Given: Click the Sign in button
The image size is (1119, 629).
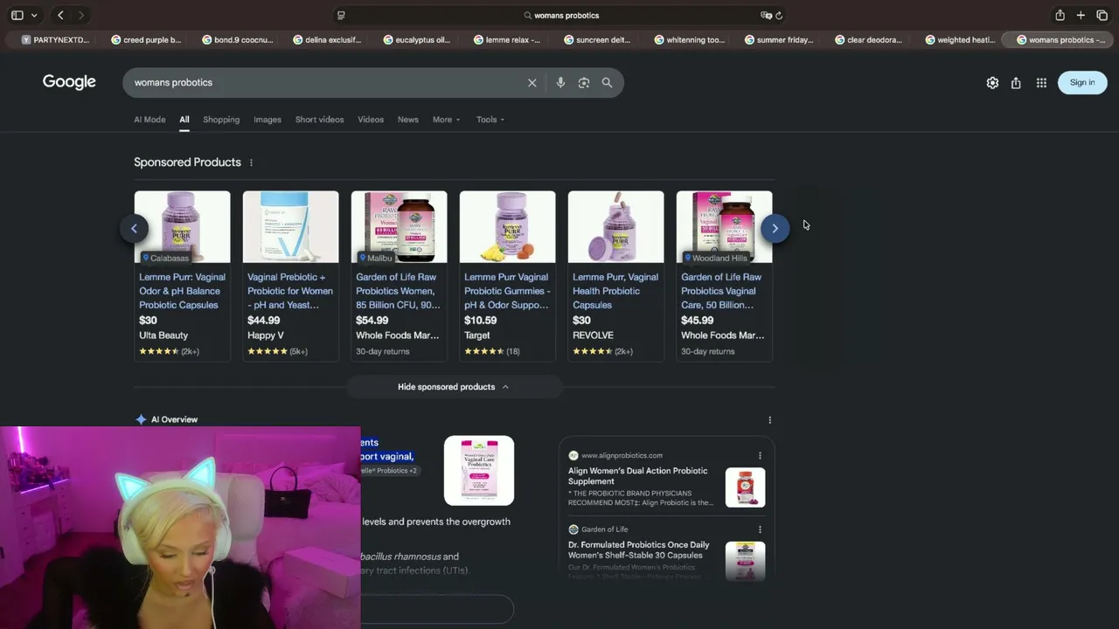Looking at the screenshot, I should coord(1082,83).
